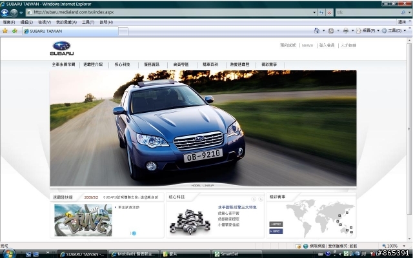Show next core technology item arrow

[261, 199]
